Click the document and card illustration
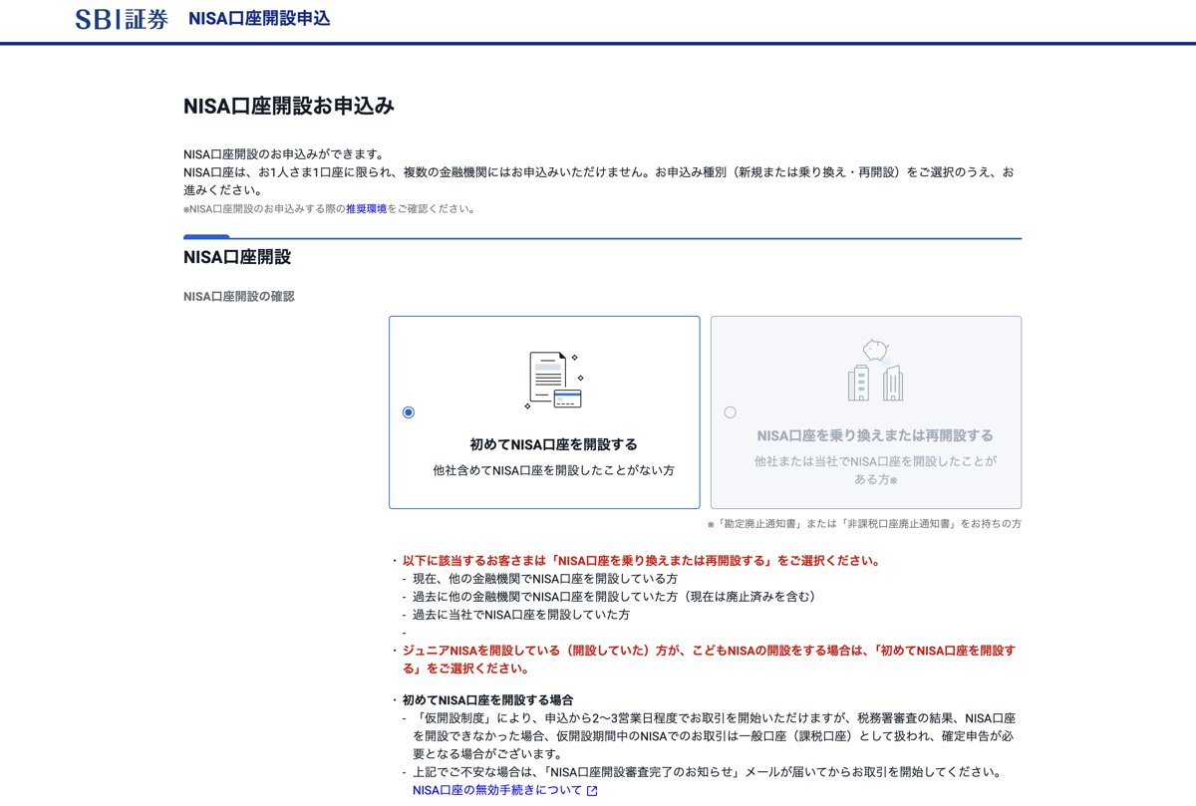Image resolution: width=1196 pixels, height=806 pixels. click(x=553, y=381)
